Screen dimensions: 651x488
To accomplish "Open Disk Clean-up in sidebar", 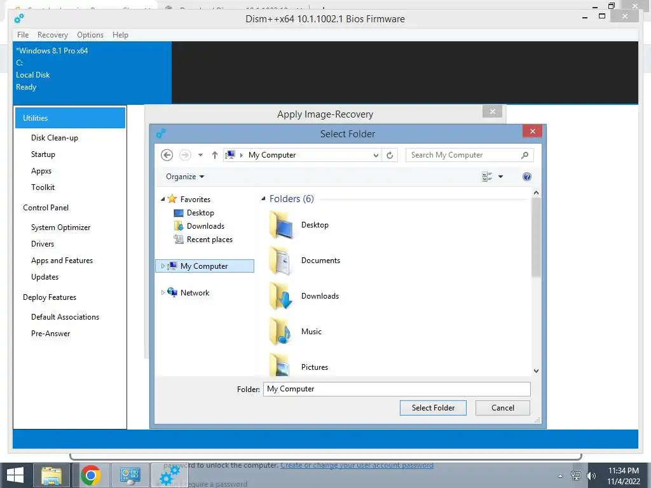I will click(x=55, y=138).
